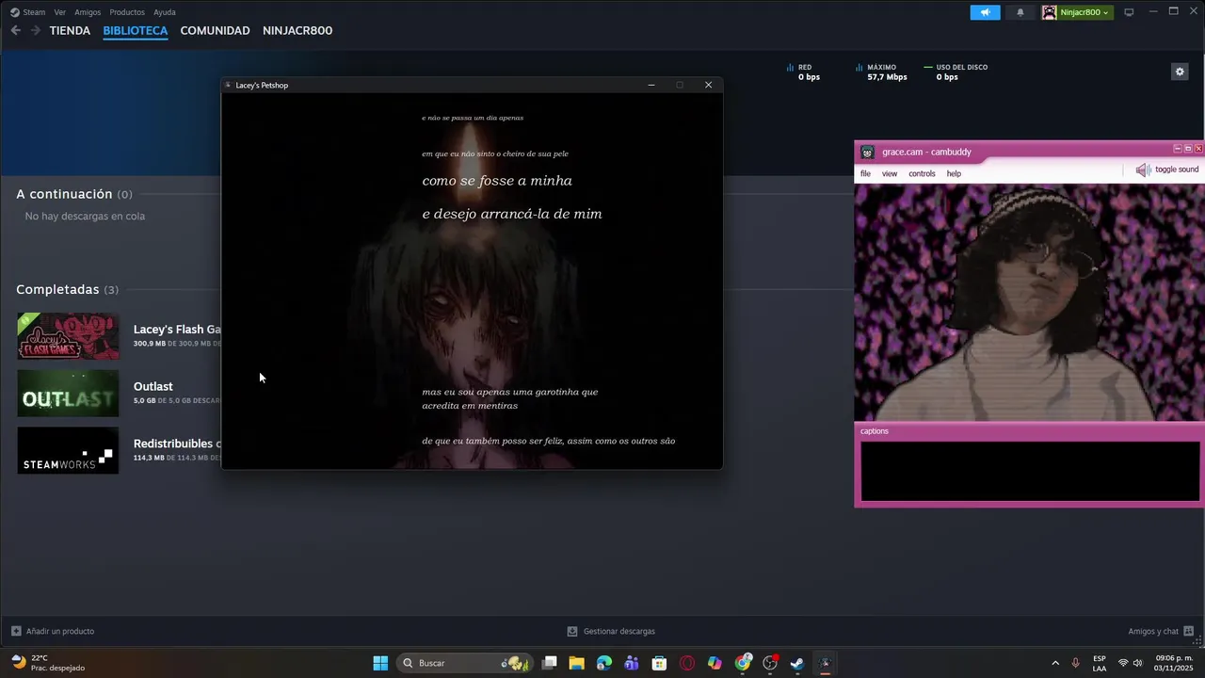The height and width of the screenshot is (678, 1205).
Task: Open cambuddy controls menu
Action: [x=922, y=173]
